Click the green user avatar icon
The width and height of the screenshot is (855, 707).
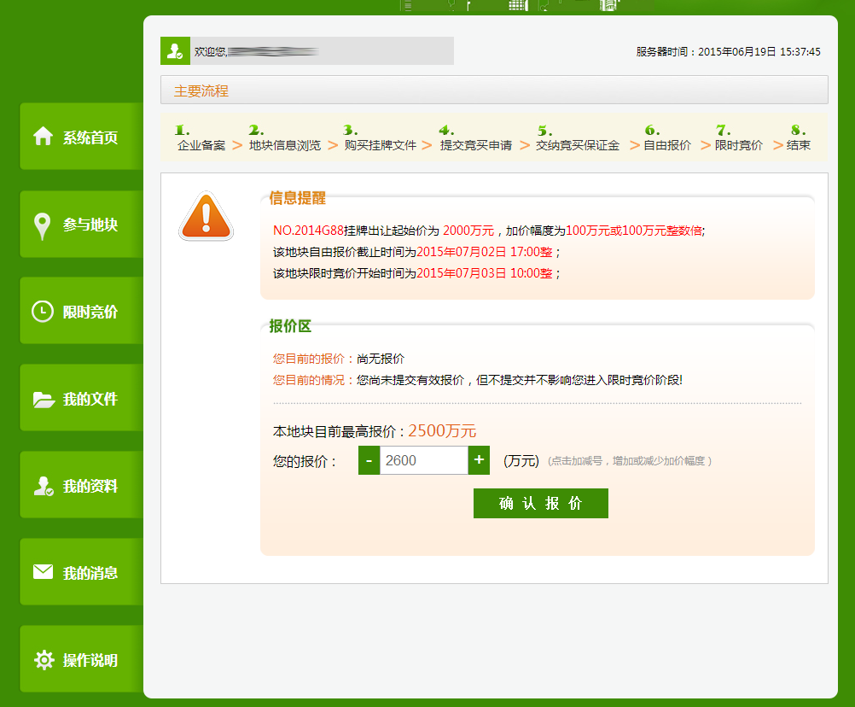point(175,51)
